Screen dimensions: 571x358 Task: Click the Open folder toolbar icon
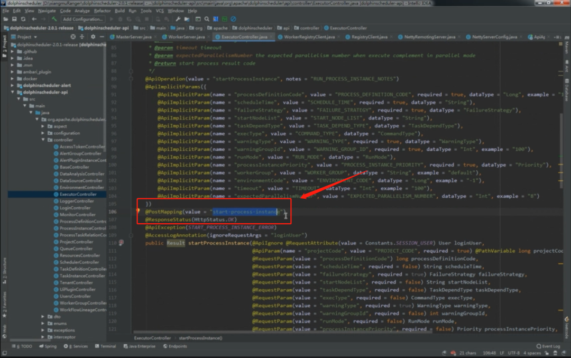click(5, 19)
